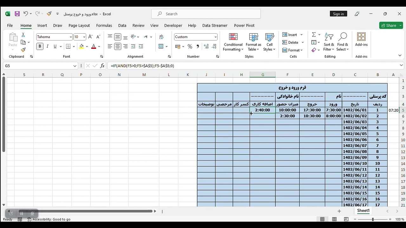This screenshot has height=228, width=406.
Task: Toggle Center horizontal alignment
Action: 118,47
